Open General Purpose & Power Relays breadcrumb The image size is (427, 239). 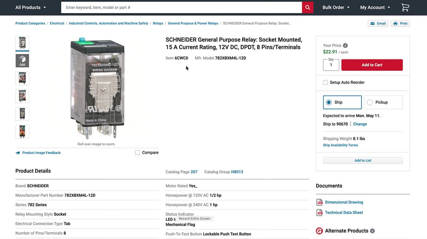click(x=193, y=23)
